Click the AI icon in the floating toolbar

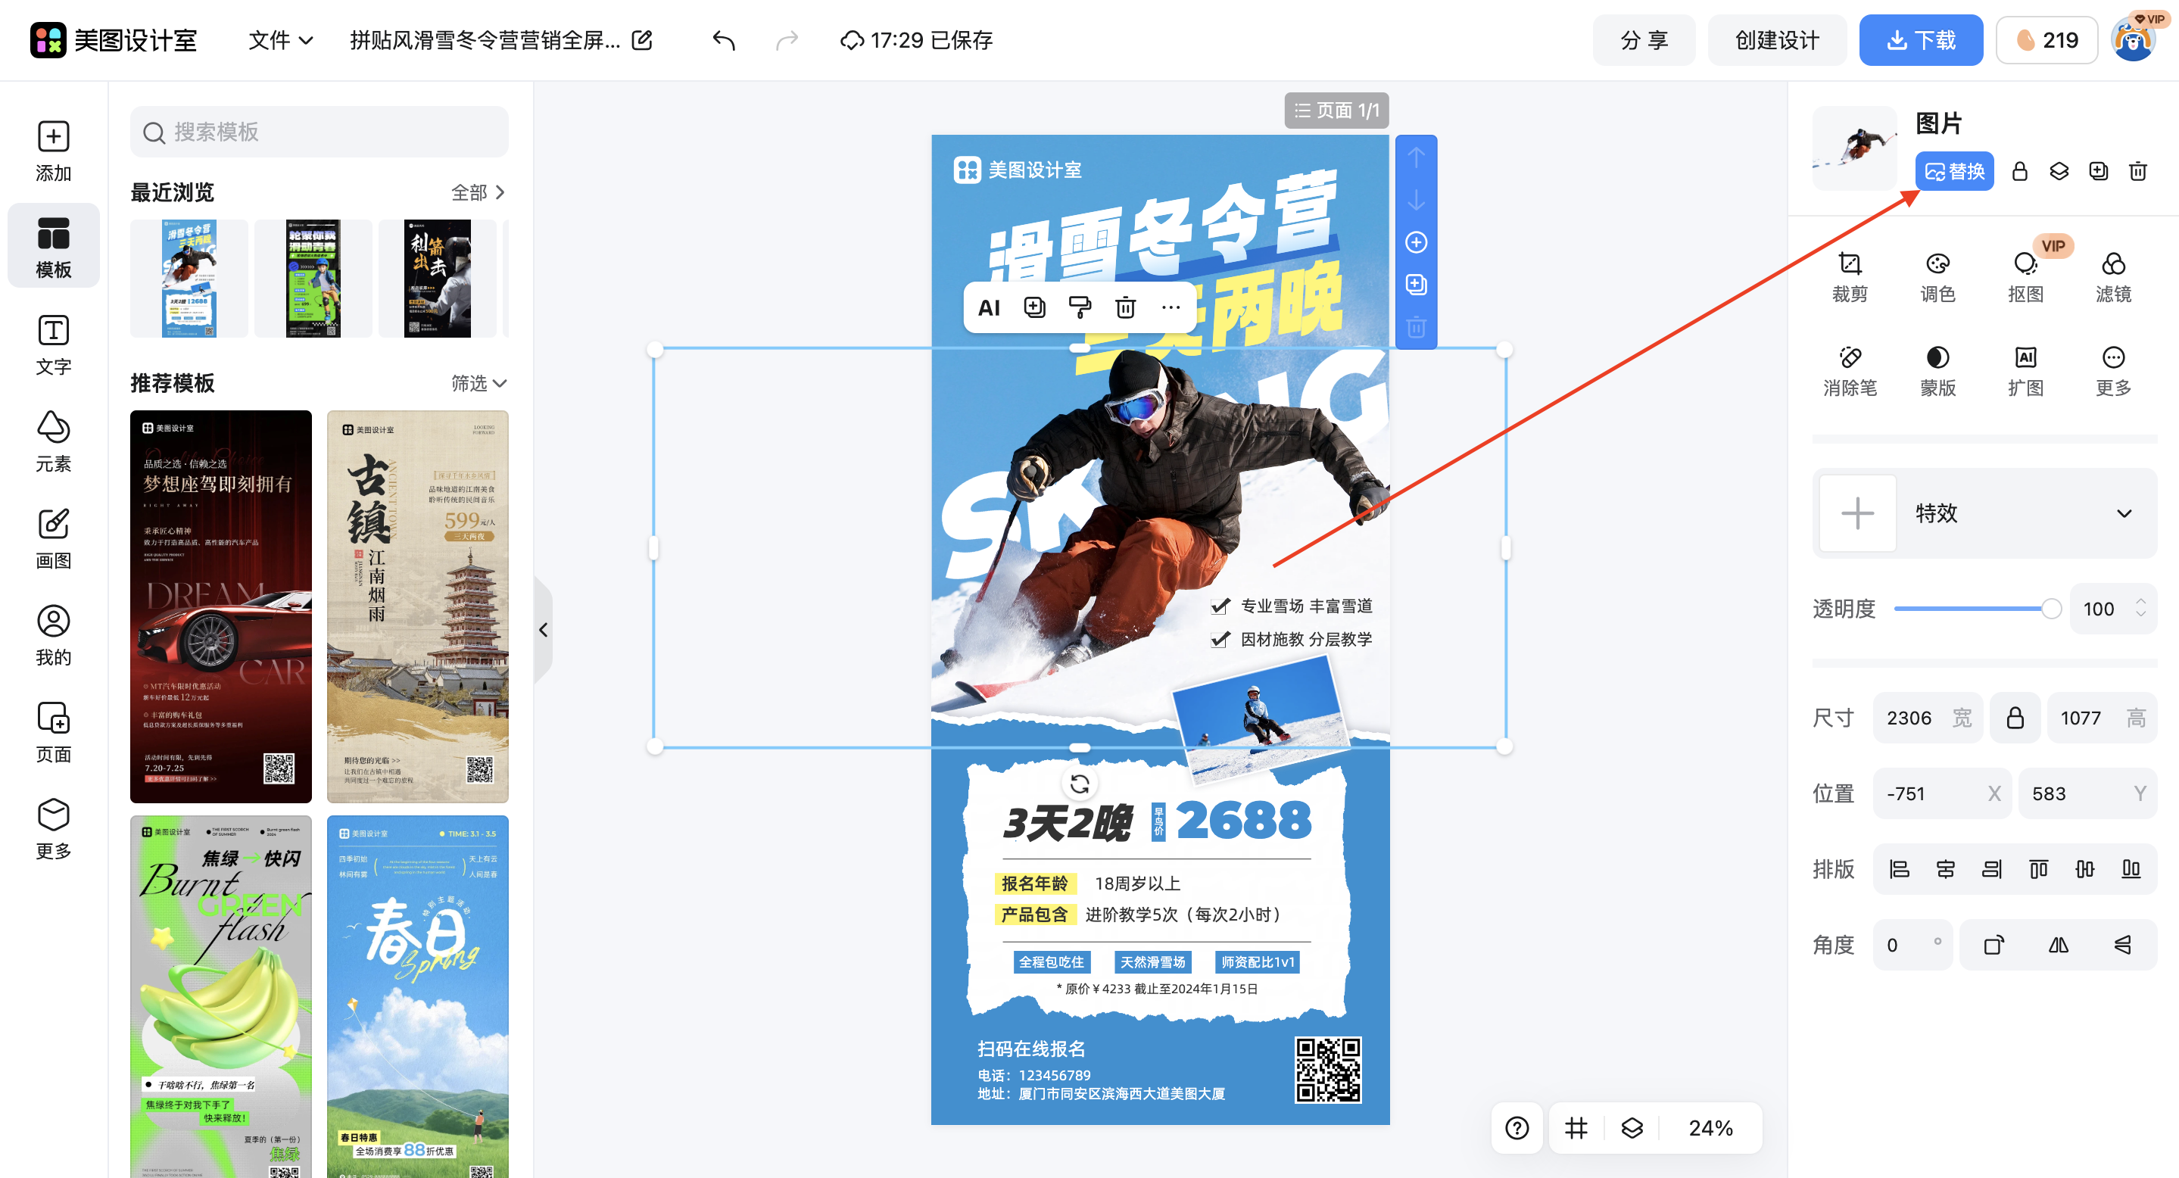pyautogui.click(x=990, y=307)
